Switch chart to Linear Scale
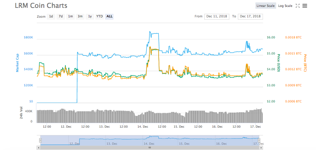This screenshot has width=316, height=150. click(x=266, y=6)
